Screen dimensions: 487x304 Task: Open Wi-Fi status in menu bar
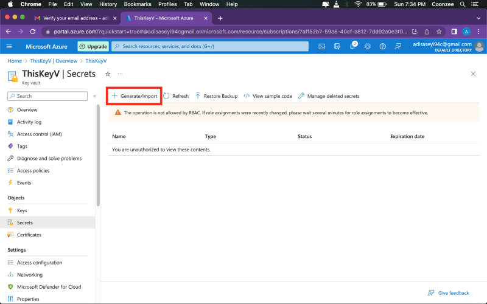point(358,4)
